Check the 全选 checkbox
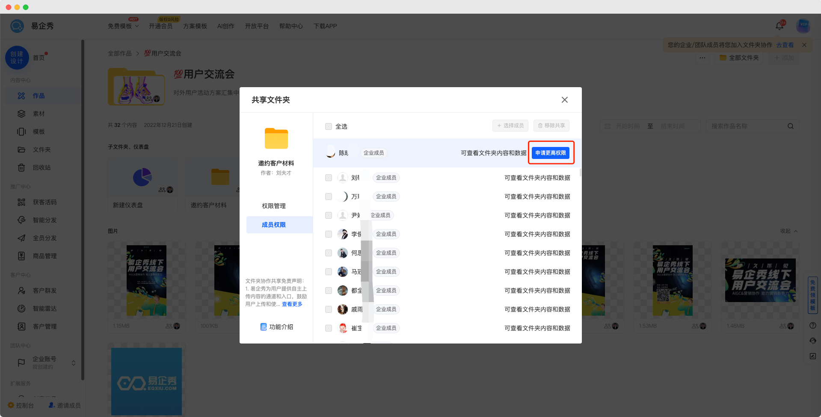This screenshot has height=417, width=821. 329,126
